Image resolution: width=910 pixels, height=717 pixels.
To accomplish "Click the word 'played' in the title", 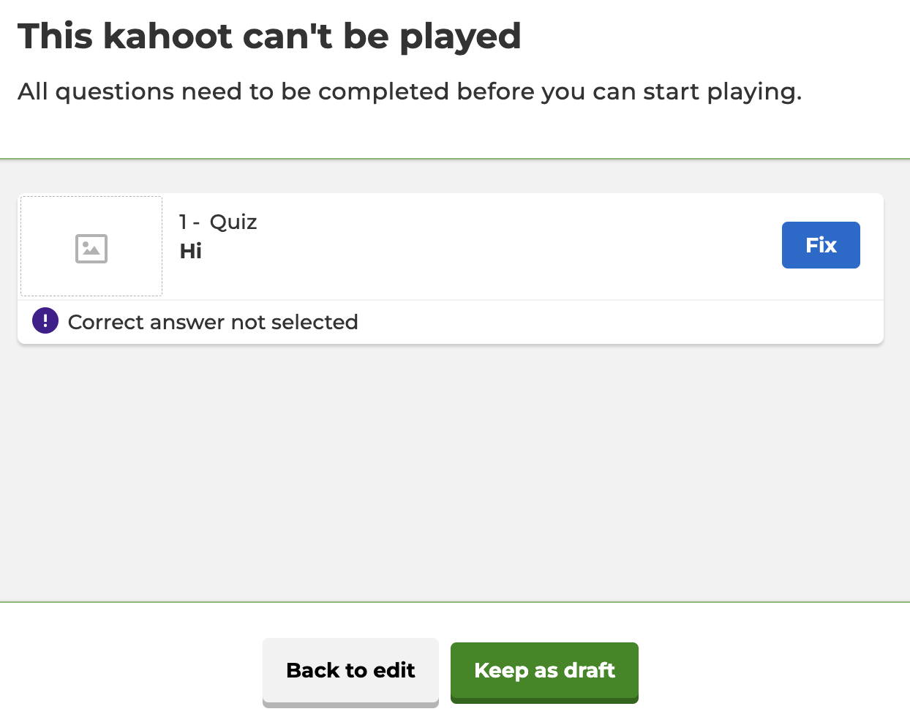I will coord(460,37).
